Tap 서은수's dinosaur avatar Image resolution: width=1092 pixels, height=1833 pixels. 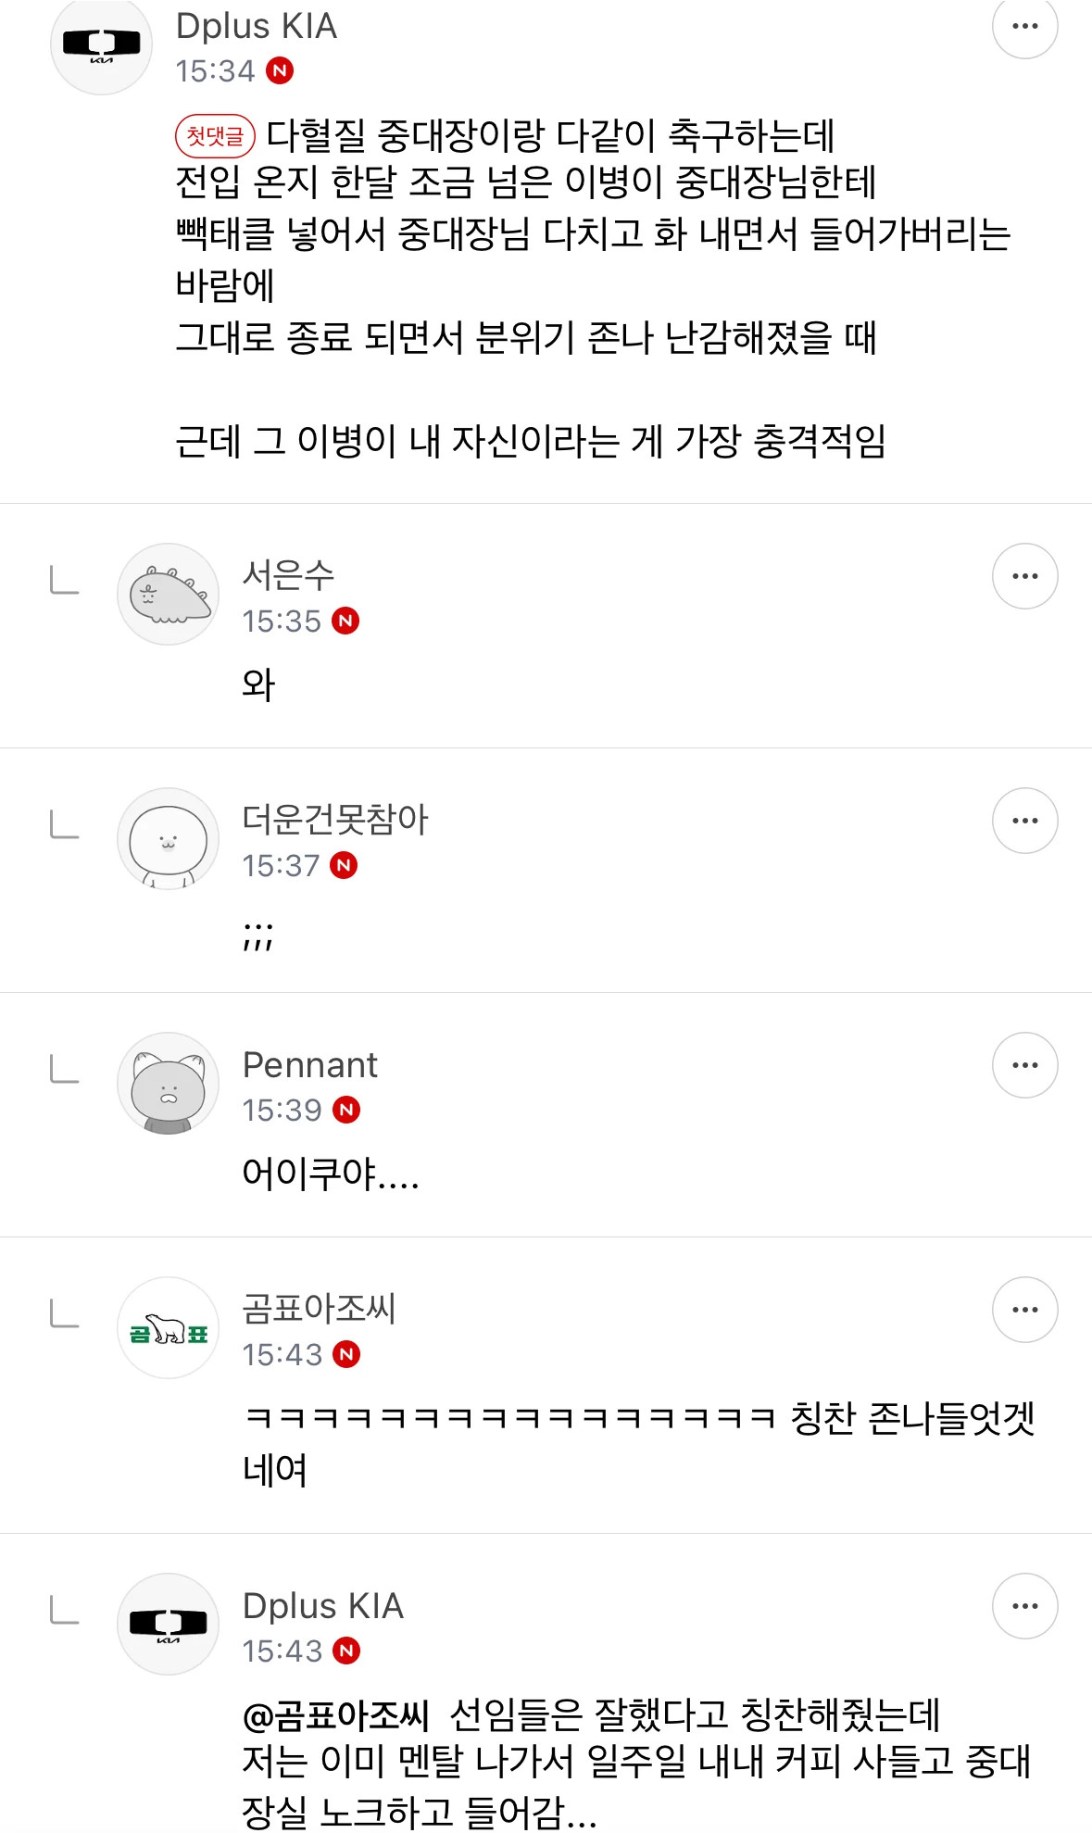click(x=168, y=594)
